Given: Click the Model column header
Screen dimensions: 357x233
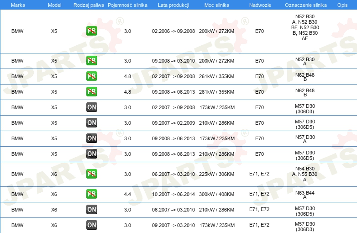Looking at the screenshot, I should point(54,5).
